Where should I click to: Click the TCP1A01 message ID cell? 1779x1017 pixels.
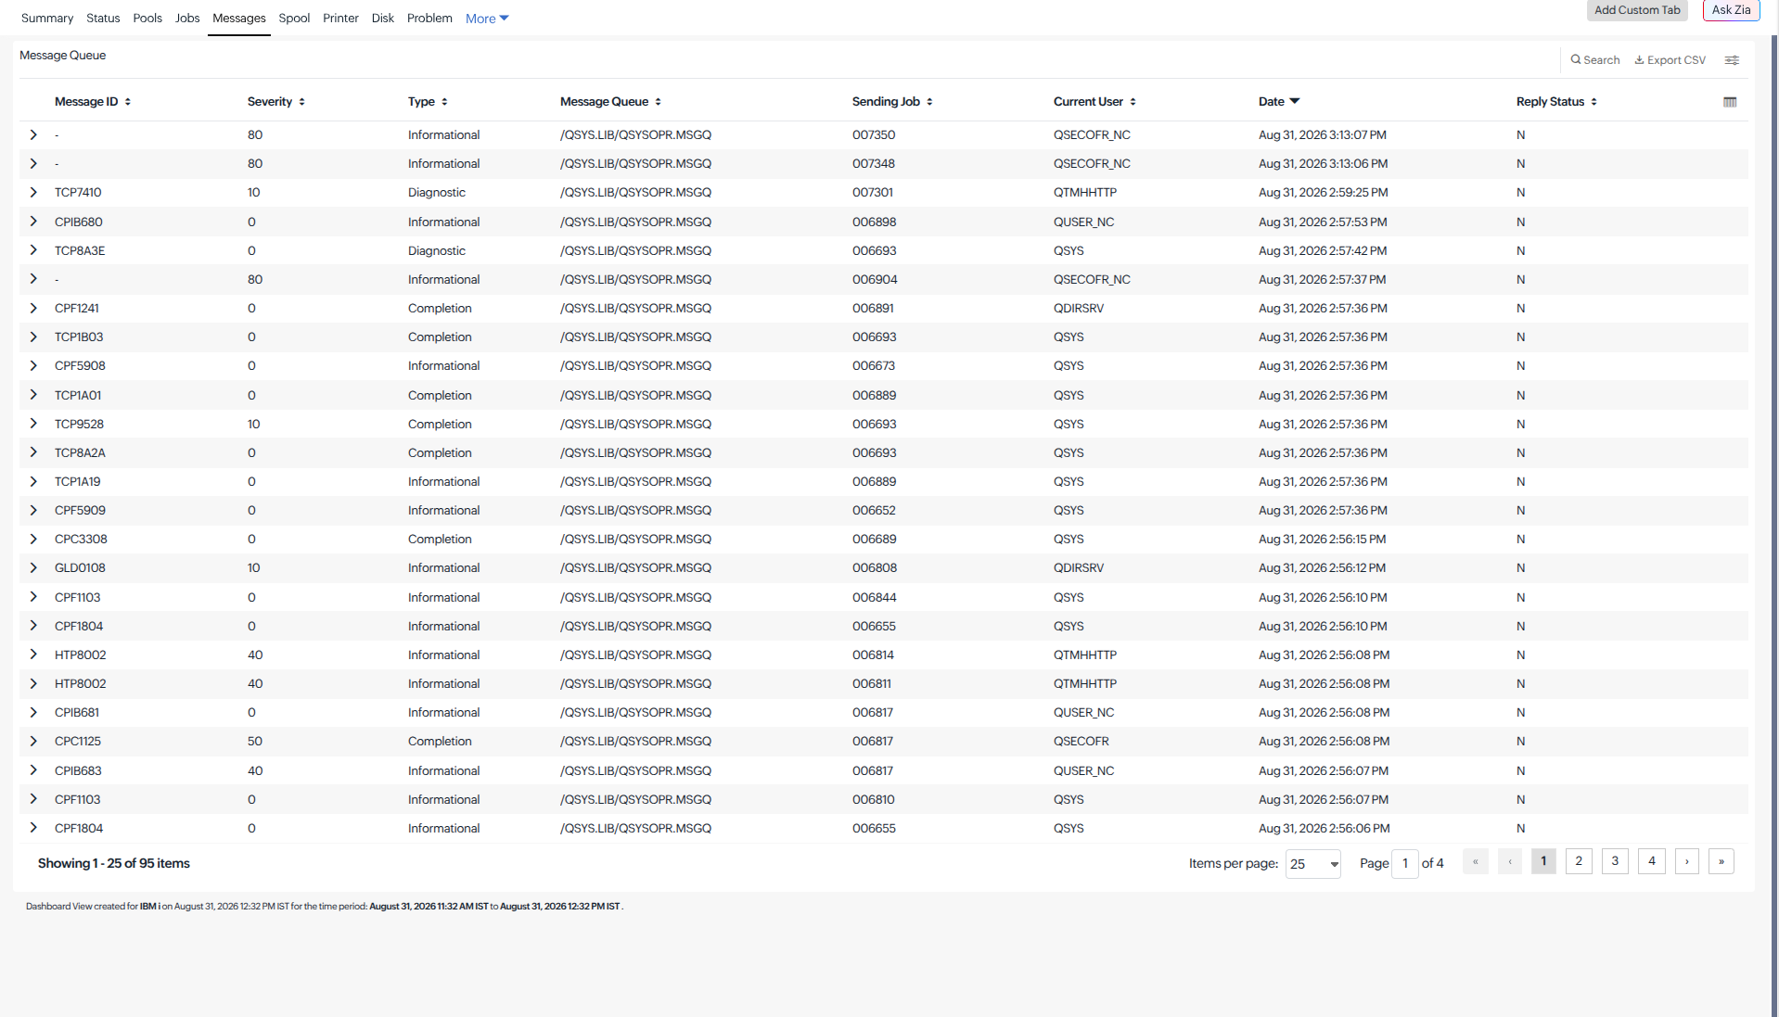(x=78, y=395)
